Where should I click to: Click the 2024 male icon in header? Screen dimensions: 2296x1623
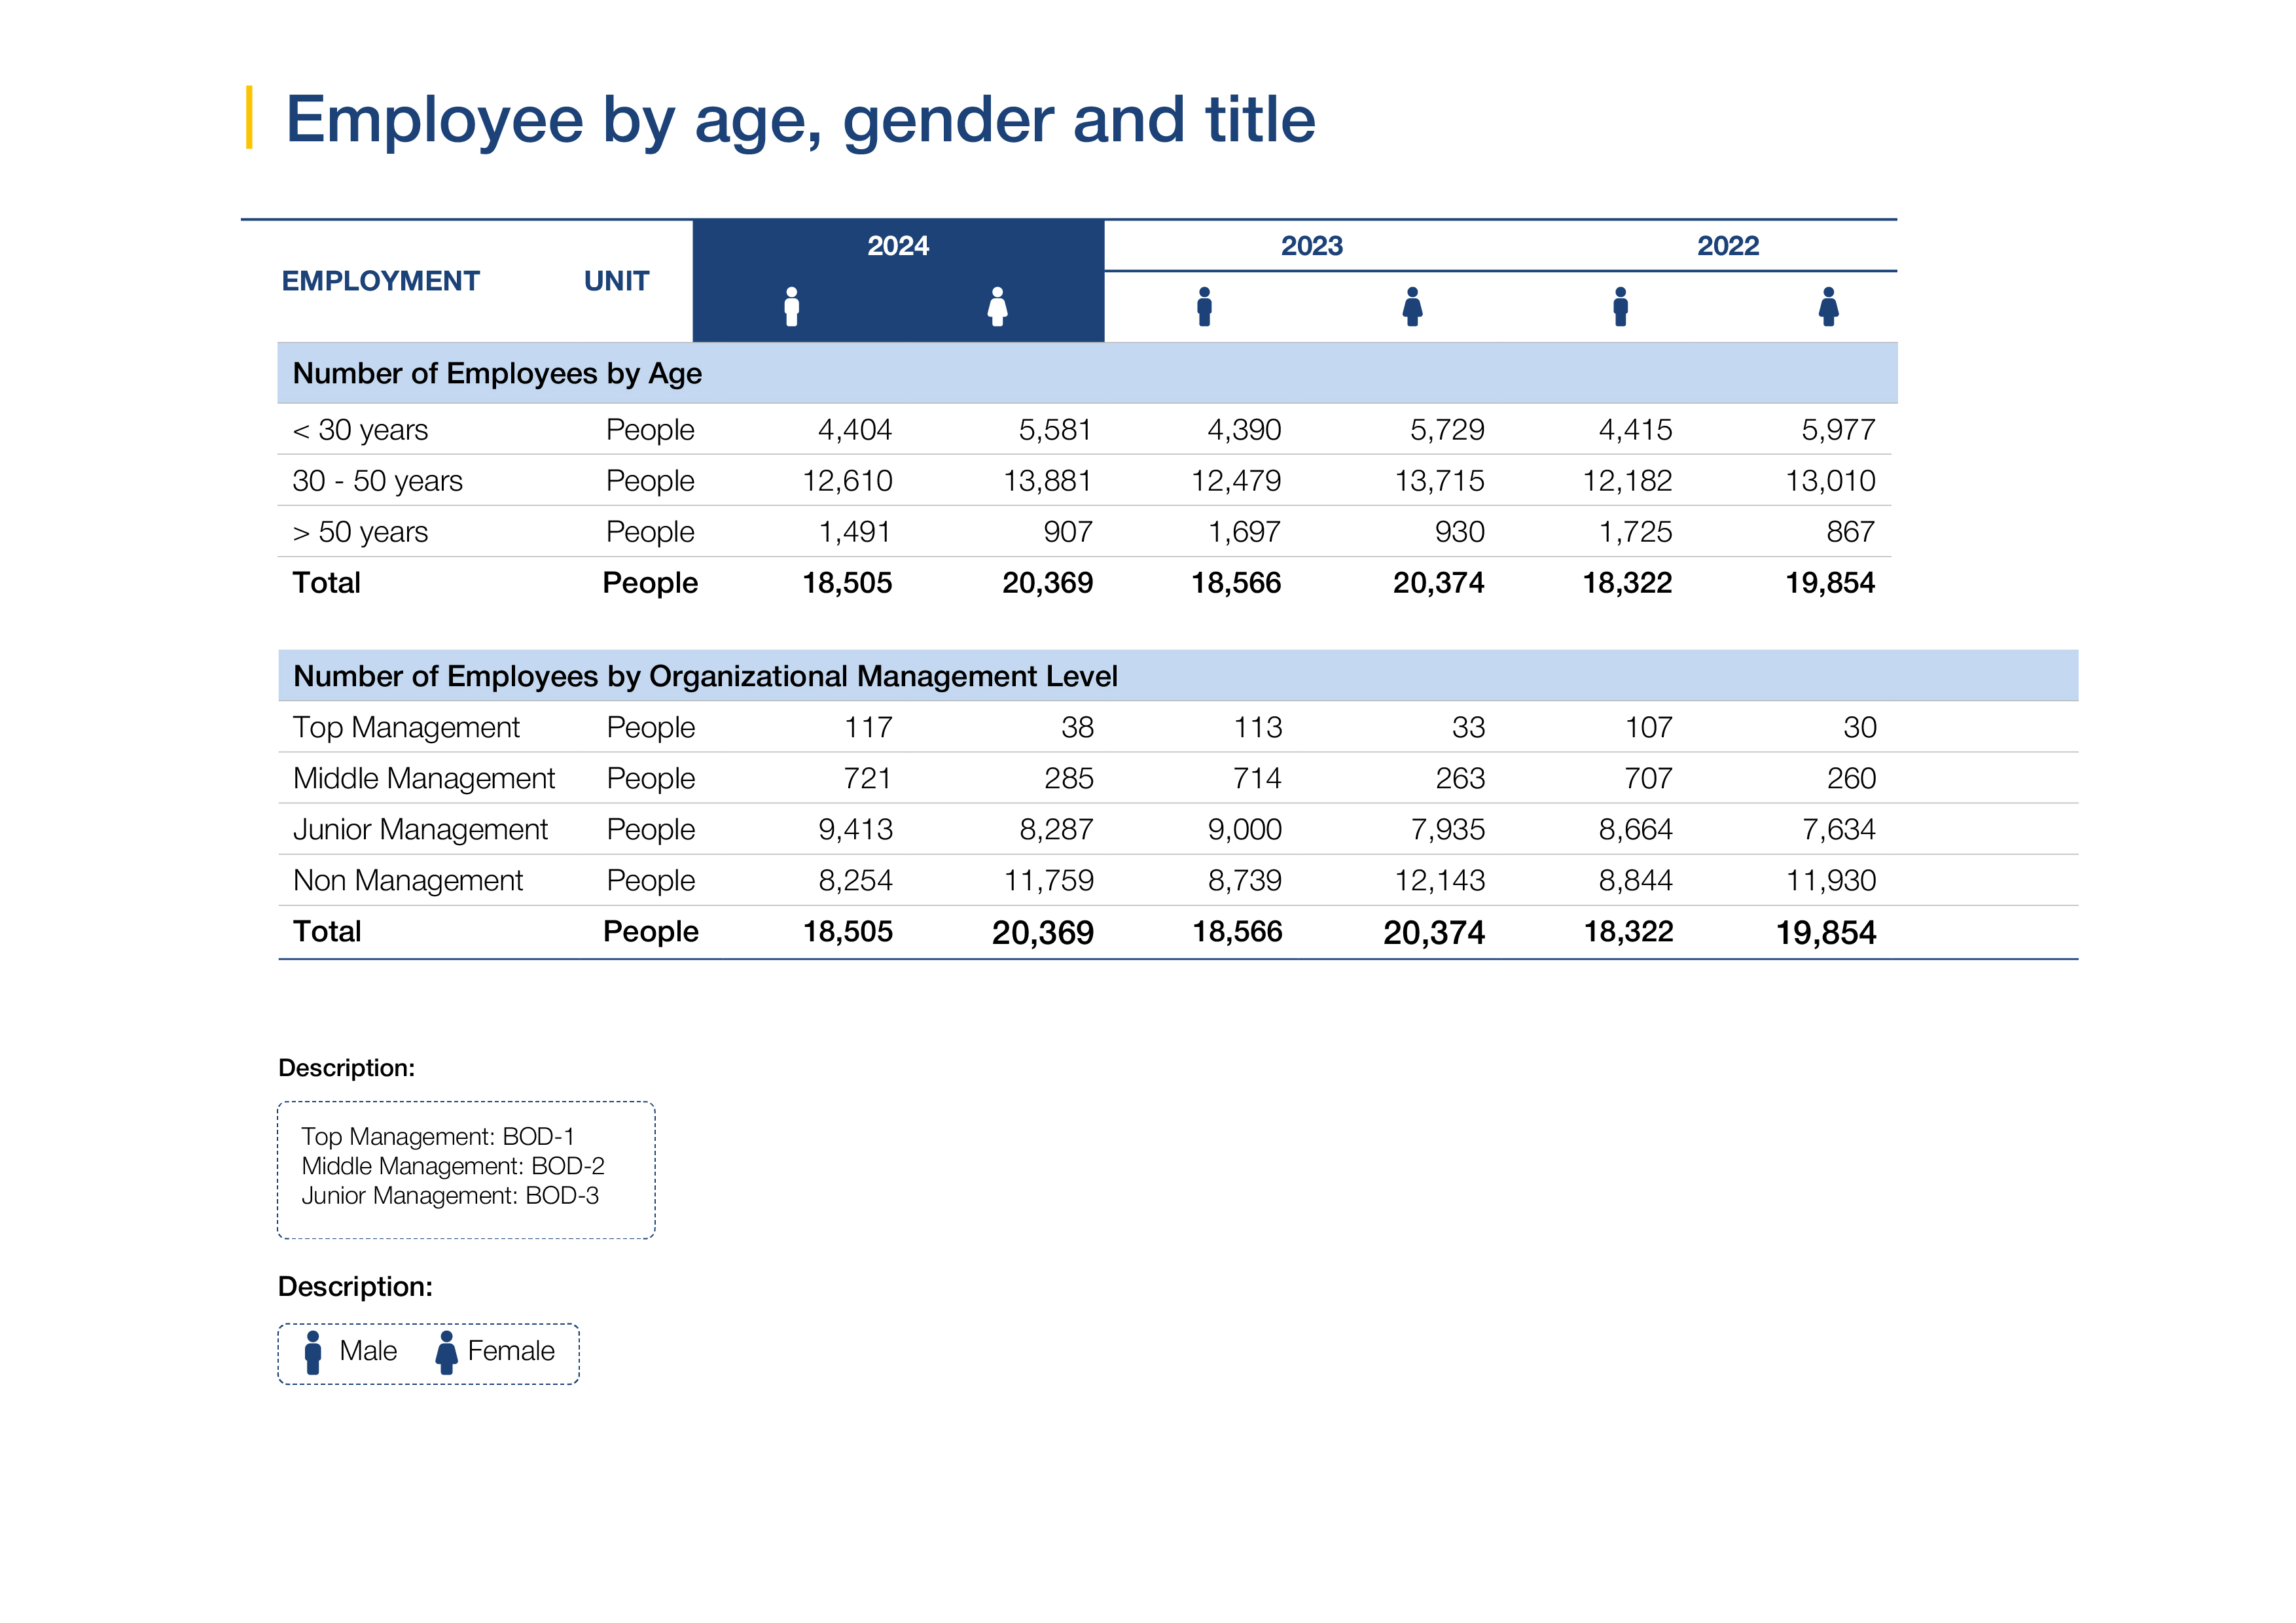pyautogui.click(x=791, y=307)
